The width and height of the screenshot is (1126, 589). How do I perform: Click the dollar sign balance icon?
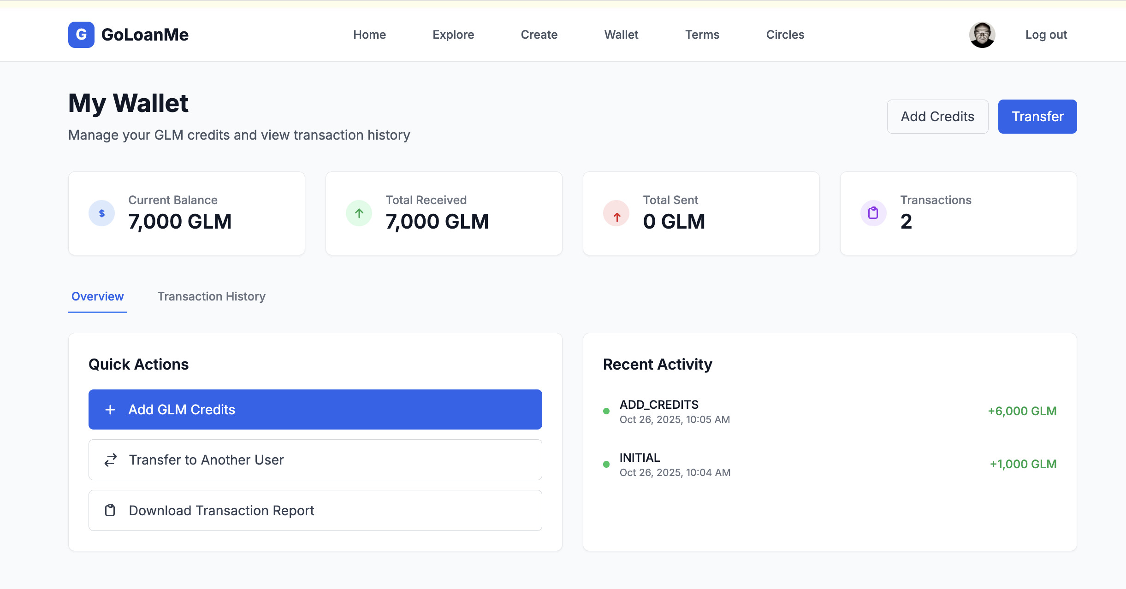101,213
